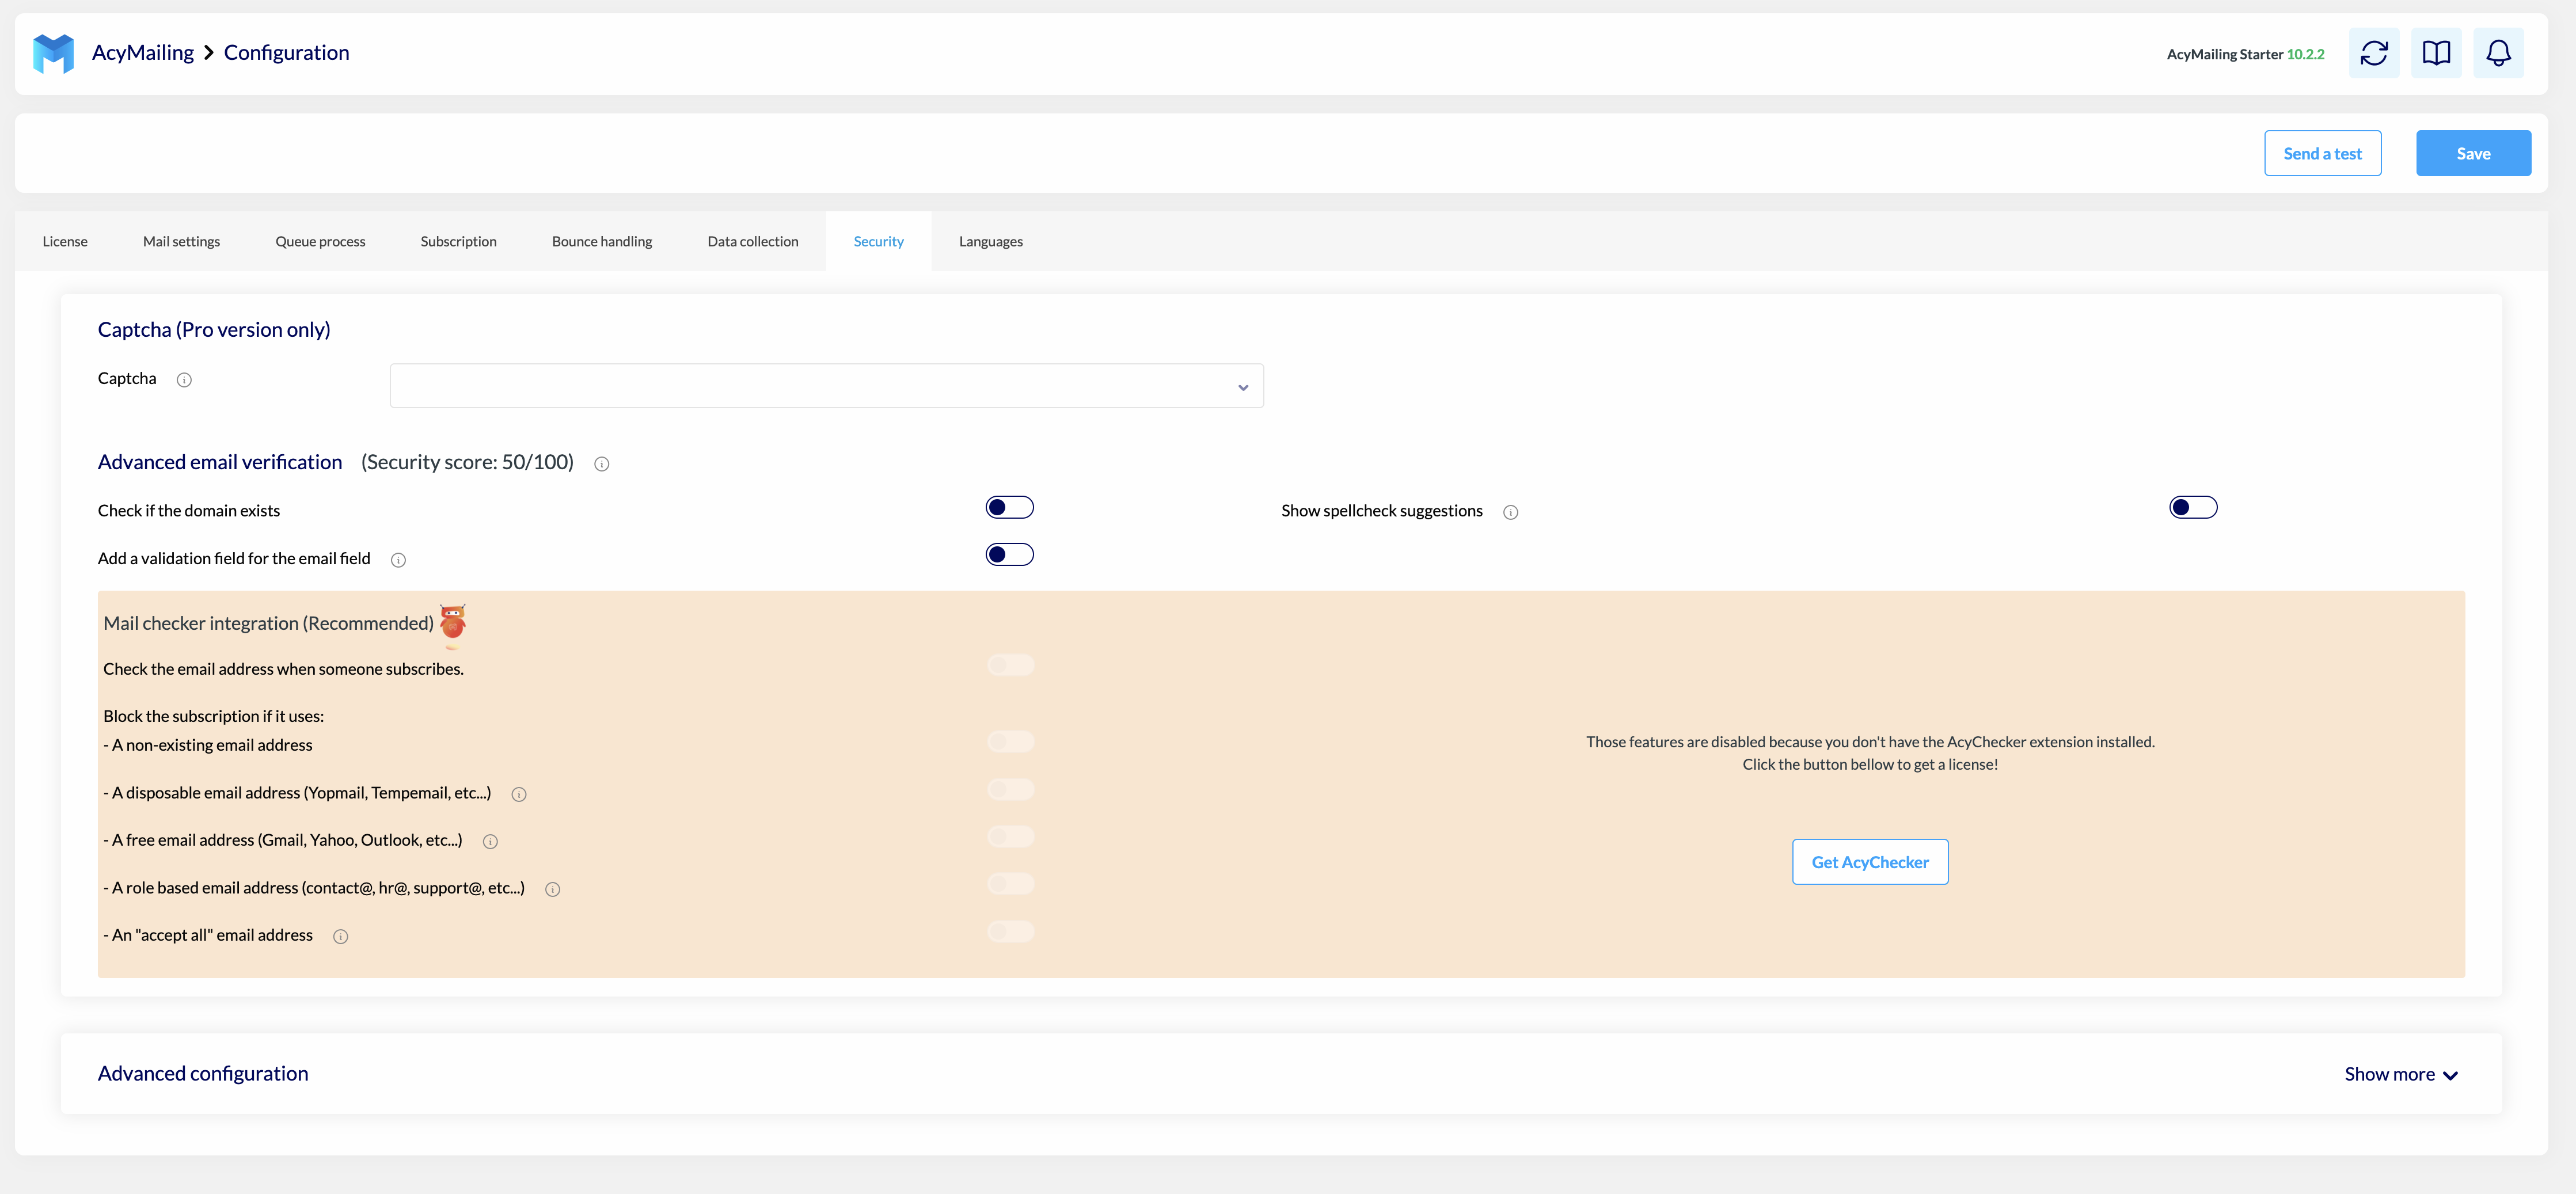Toggle Check if the domain exists
Screen dimensions: 2576x1194
pyautogui.click(x=1009, y=507)
